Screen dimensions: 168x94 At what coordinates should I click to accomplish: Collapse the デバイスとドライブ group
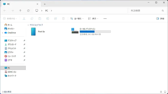click(x=28, y=25)
